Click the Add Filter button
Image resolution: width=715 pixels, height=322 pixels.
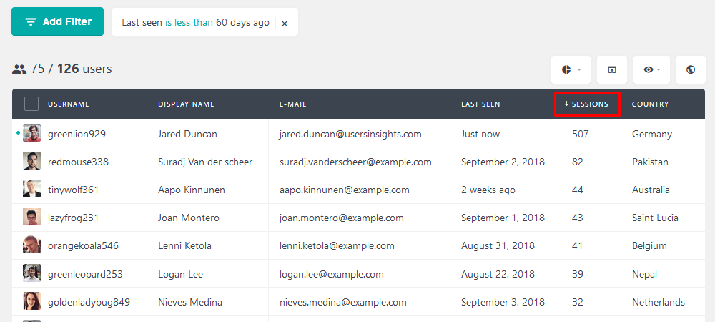pos(57,21)
